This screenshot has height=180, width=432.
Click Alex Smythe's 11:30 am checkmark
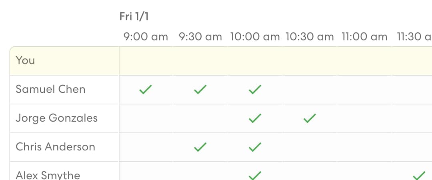coord(419,175)
